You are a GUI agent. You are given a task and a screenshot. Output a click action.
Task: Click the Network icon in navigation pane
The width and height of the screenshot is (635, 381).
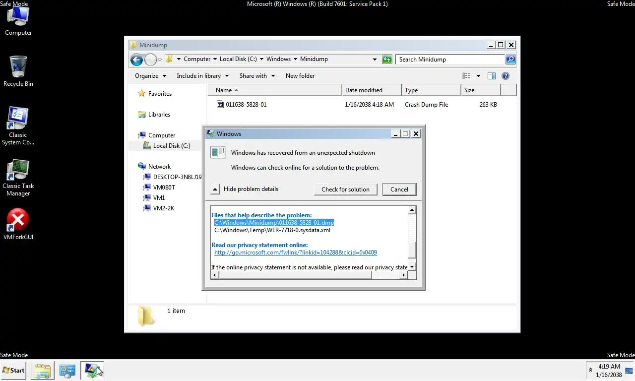coord(142,167)
